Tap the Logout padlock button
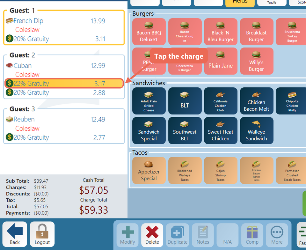 (42, 234)
